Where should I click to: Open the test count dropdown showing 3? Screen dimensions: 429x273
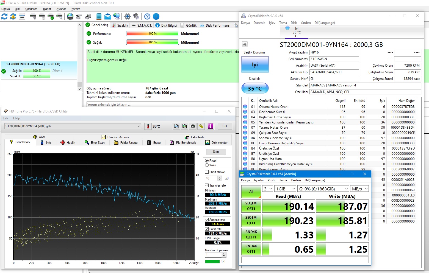[x=268, y=189]
